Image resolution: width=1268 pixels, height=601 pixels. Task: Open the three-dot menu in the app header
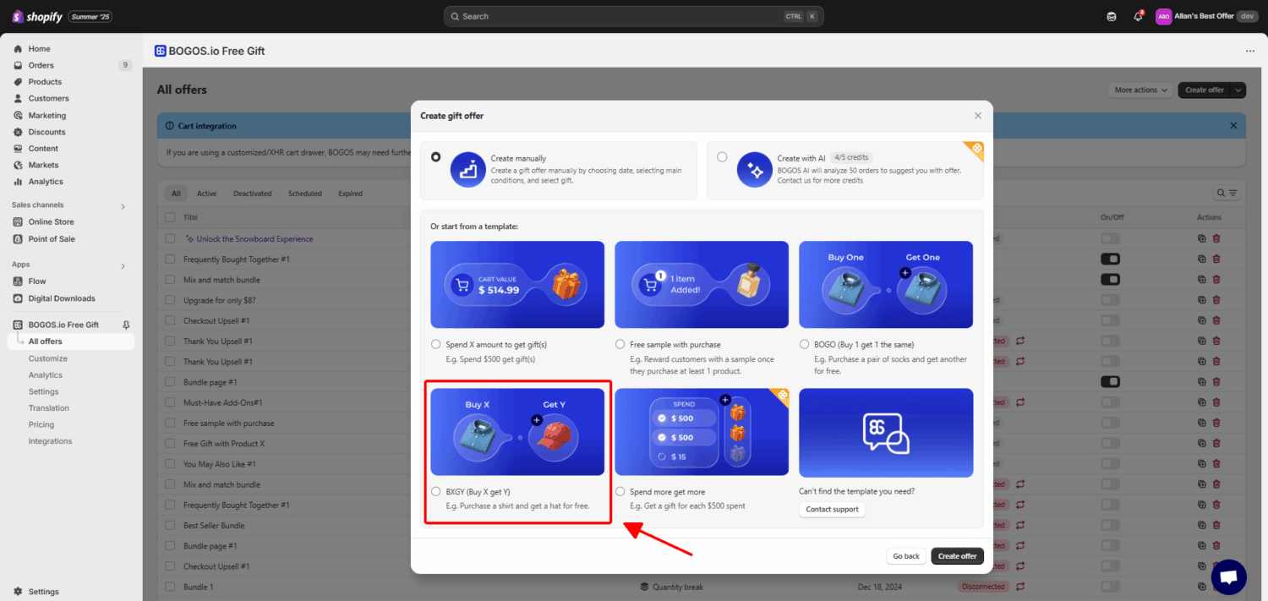pyautogui.click(x=1250, y=51)
